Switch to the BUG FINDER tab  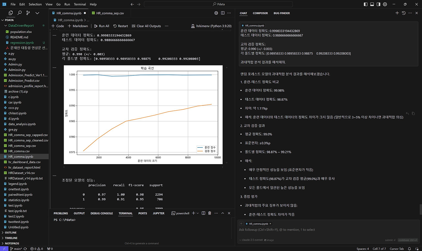pos(282,13)
